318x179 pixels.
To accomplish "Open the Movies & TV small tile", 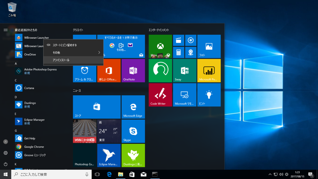I will (179, 40).
